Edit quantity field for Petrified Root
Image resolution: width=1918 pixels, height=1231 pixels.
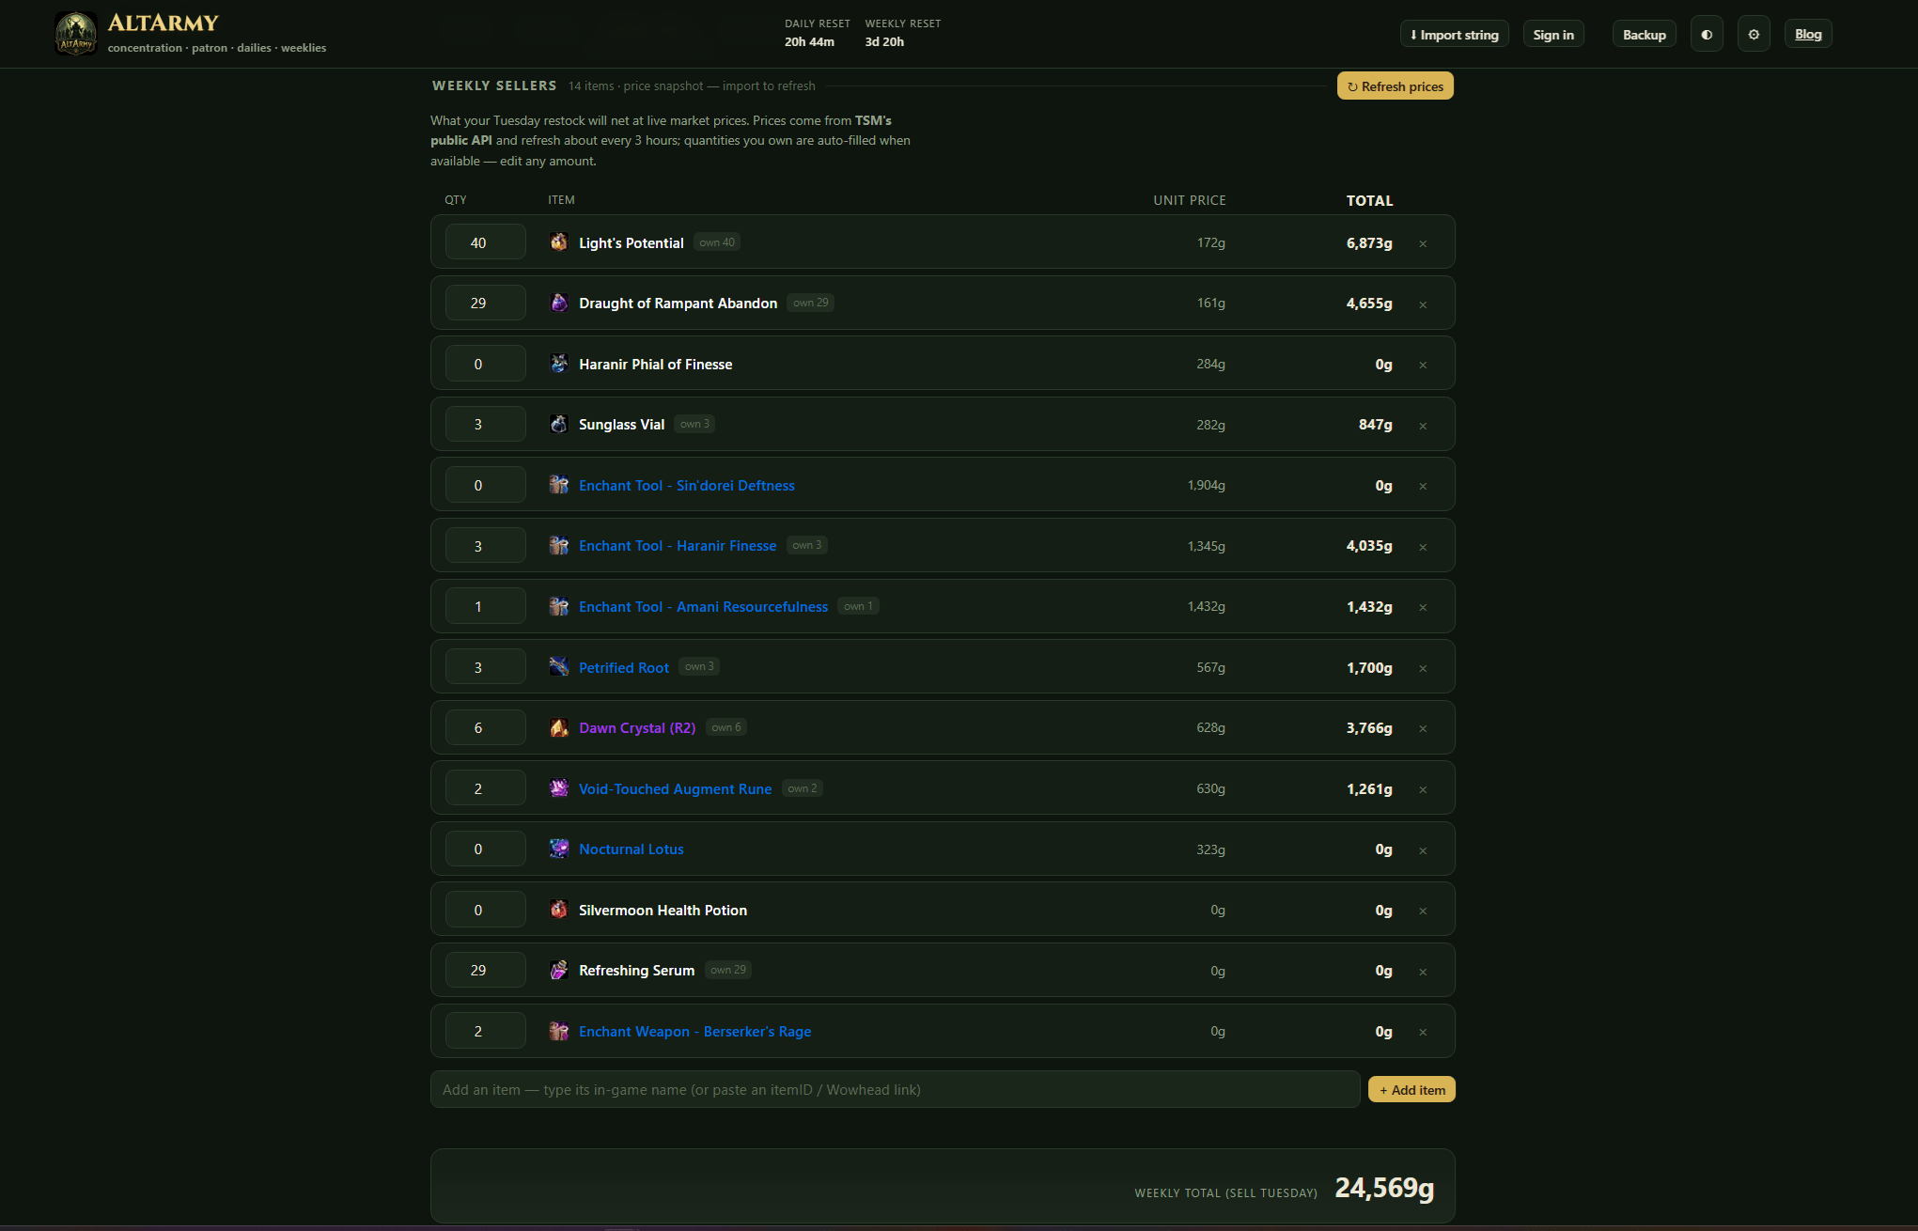click(485, 667)
